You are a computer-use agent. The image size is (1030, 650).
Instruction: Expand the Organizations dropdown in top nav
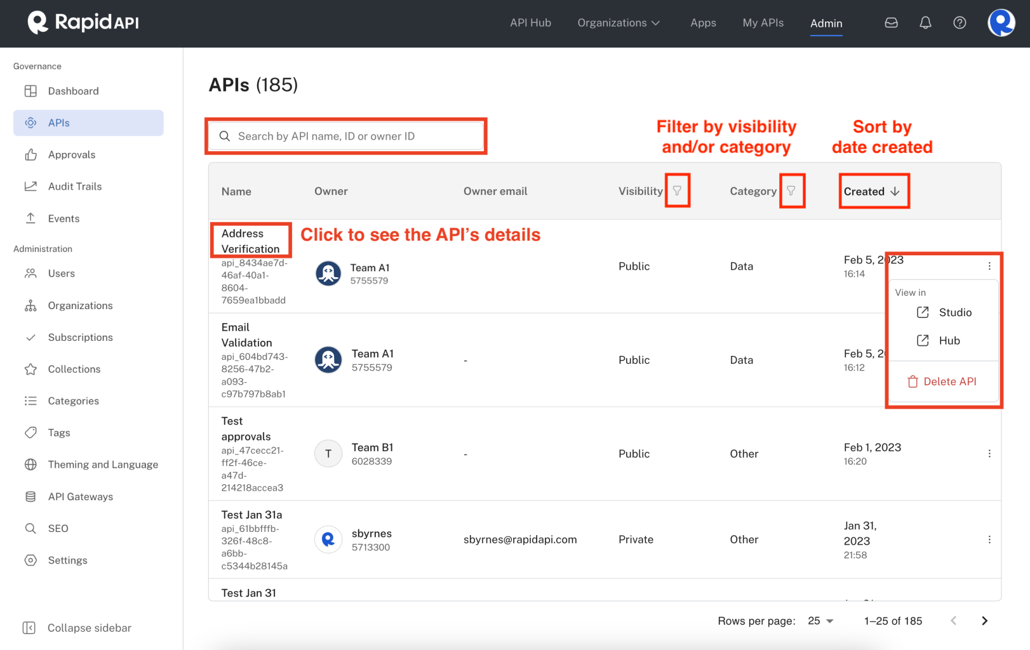[619, 23]
